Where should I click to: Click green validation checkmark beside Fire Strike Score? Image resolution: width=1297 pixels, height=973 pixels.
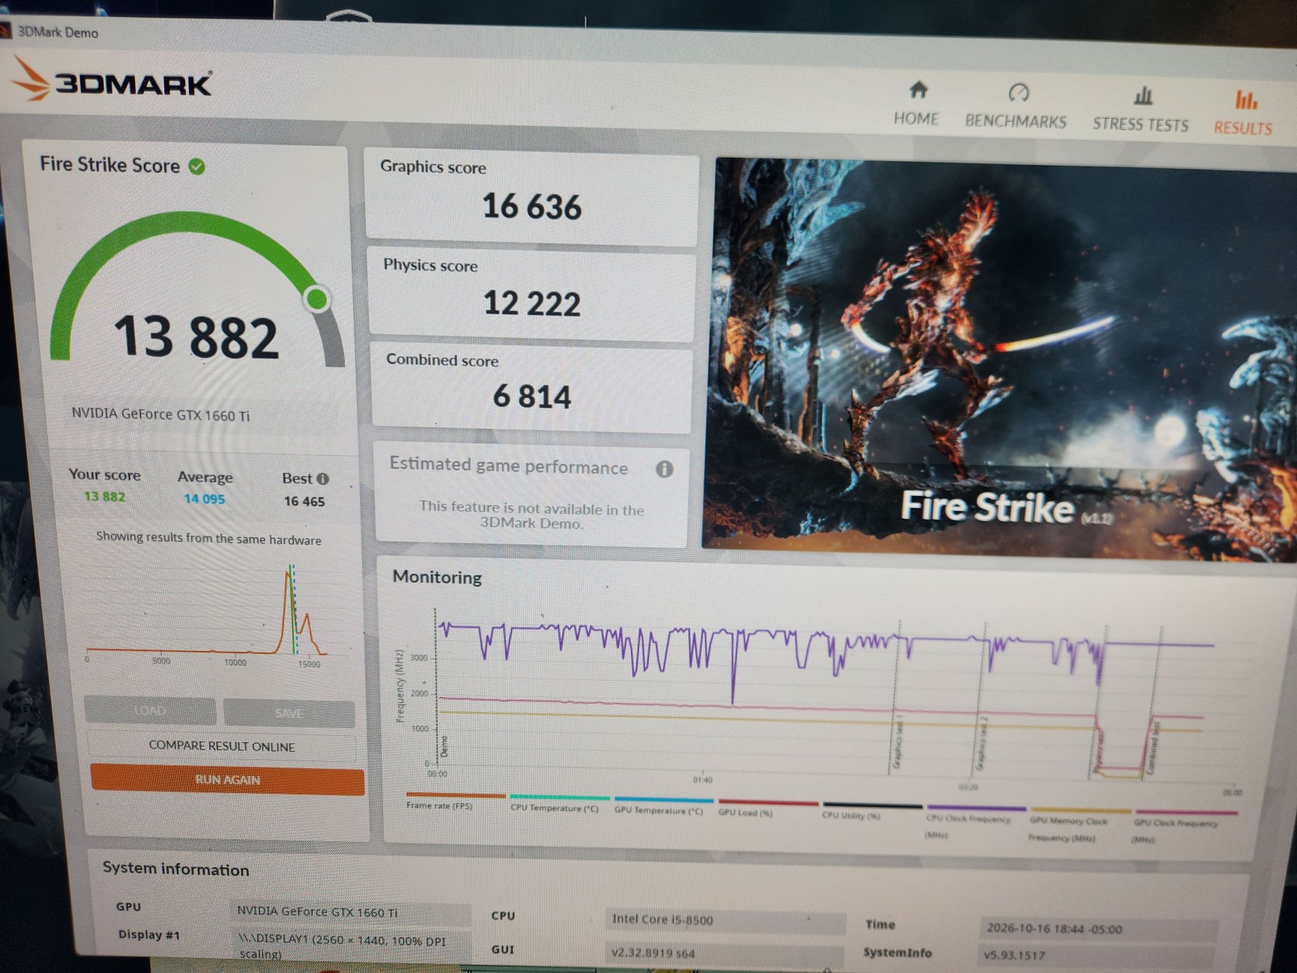pos(197,167)
